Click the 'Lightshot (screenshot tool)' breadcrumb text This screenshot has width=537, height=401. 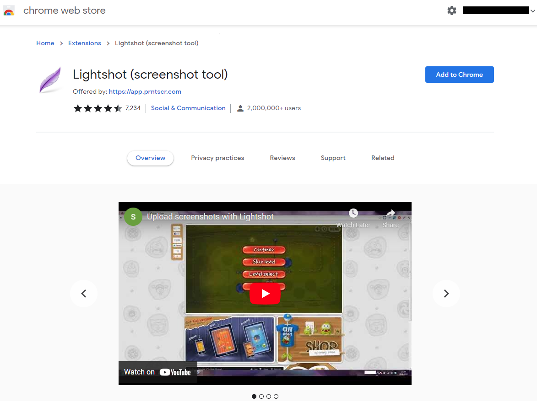157,43
